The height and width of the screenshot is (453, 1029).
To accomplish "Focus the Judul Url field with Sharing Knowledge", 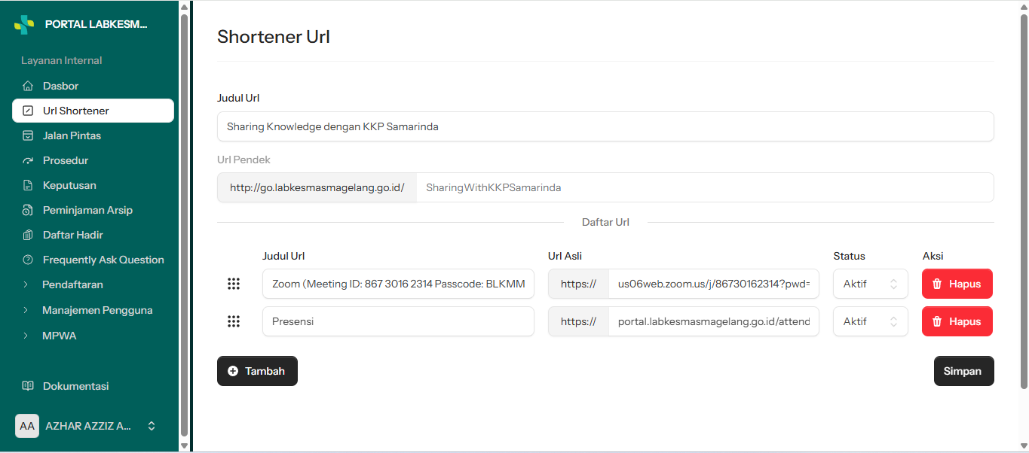I will [x=605, y=126].
